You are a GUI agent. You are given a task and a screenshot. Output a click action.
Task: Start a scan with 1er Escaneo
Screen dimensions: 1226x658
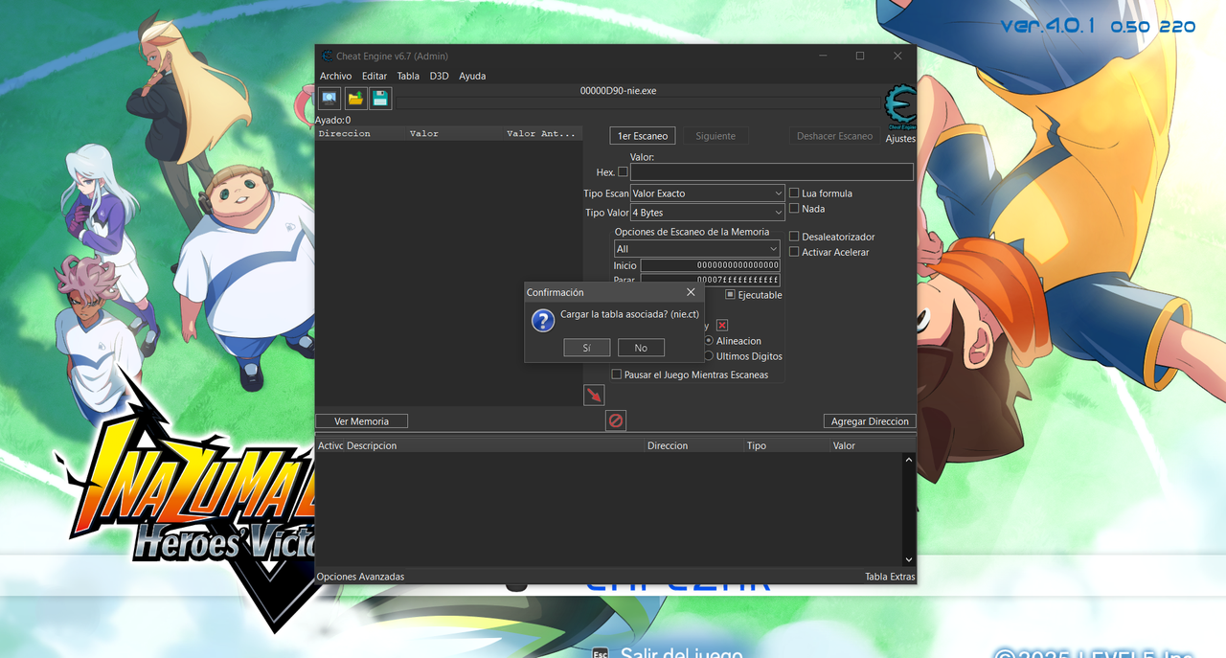(x=643, y=136)
